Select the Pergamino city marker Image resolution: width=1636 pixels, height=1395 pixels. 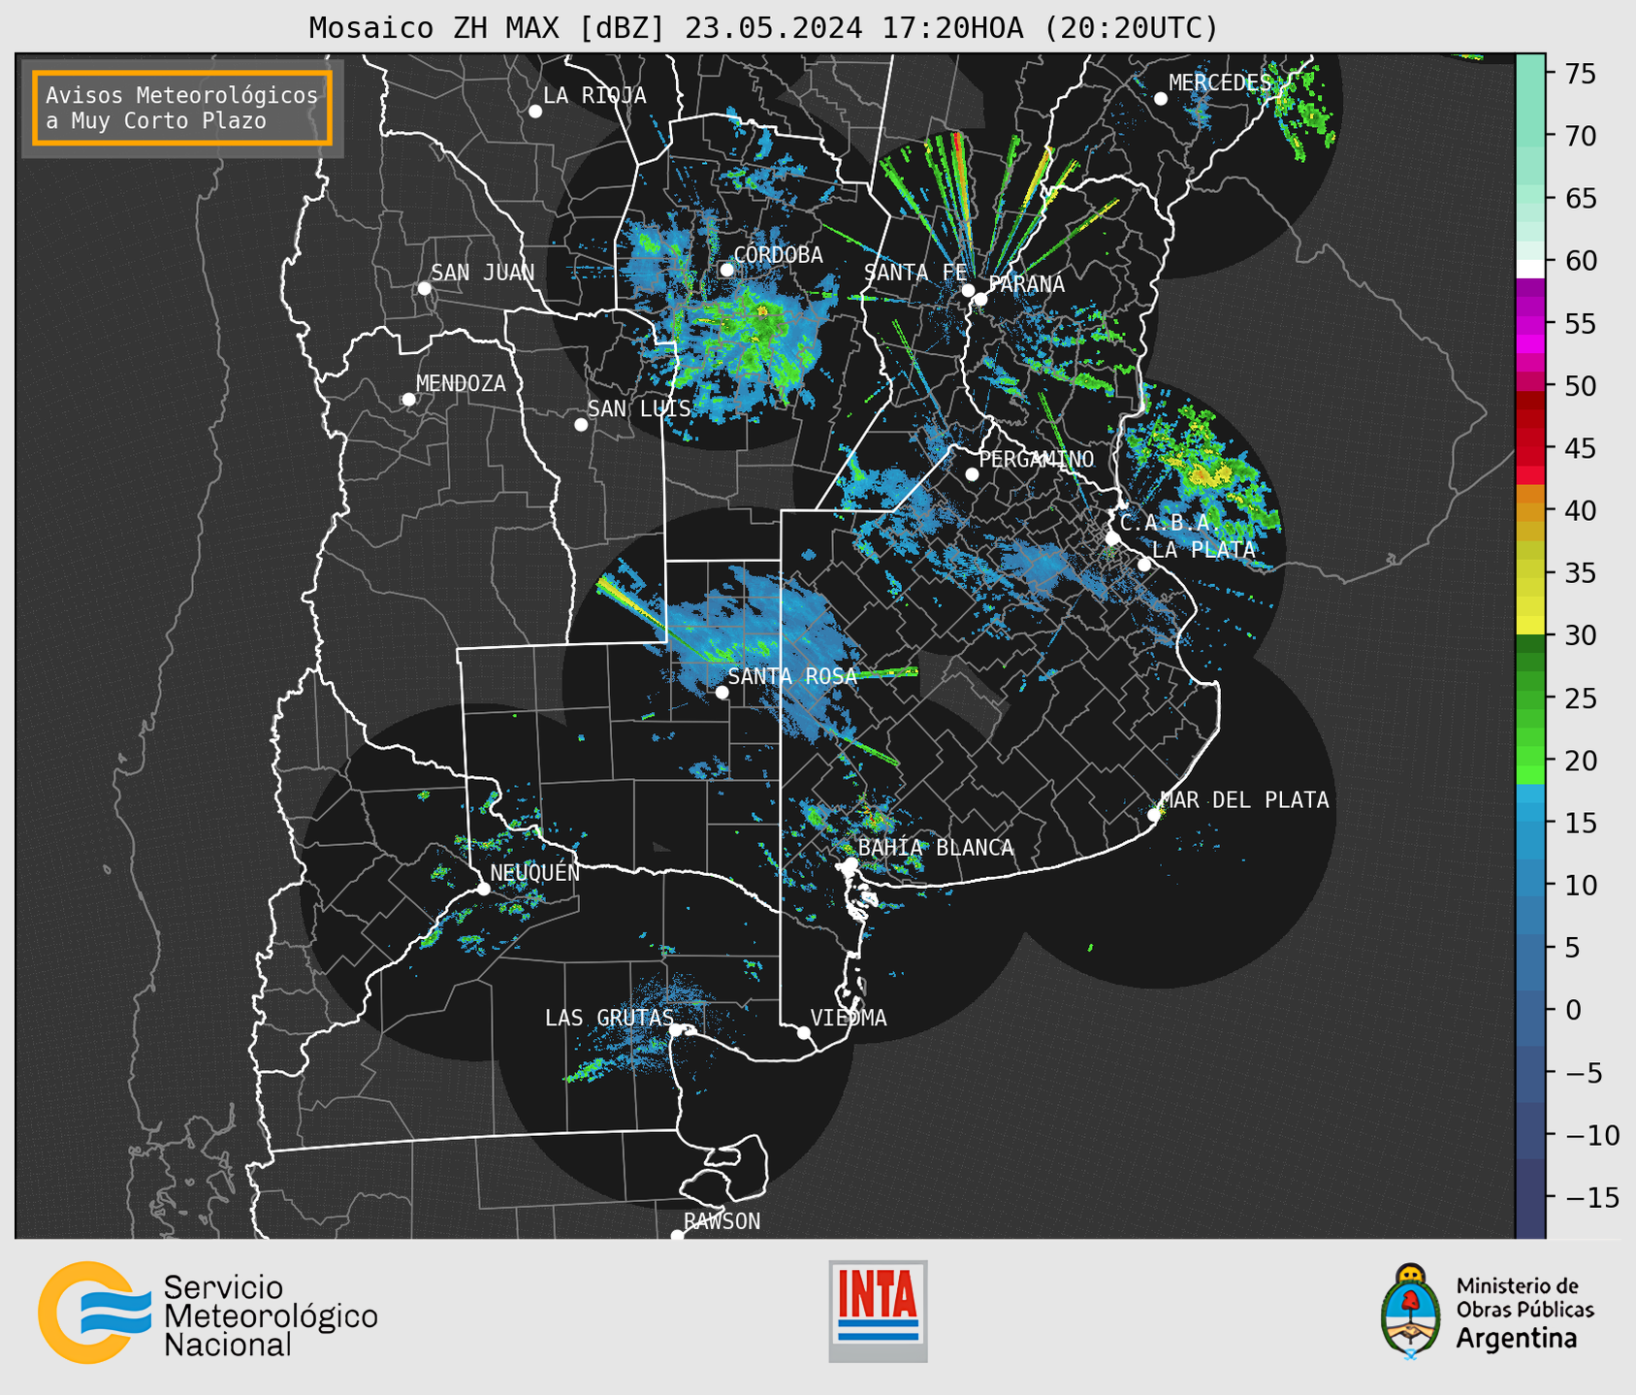point(972,474)
